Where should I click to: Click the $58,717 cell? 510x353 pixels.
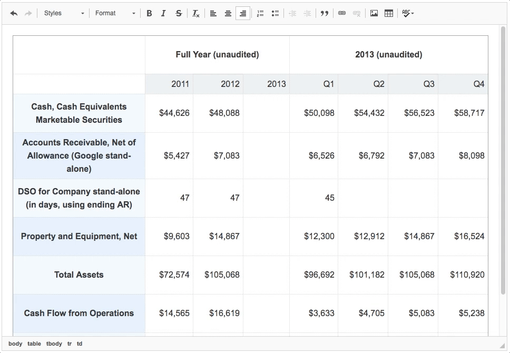(463, 113)
